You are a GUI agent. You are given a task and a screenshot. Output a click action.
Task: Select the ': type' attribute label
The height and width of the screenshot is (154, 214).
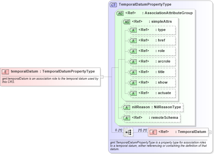coord(160,30)
